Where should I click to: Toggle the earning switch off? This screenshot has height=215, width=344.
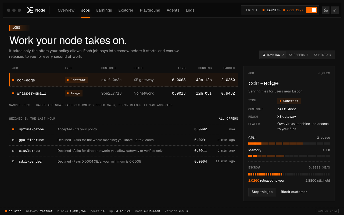point(312,10)
